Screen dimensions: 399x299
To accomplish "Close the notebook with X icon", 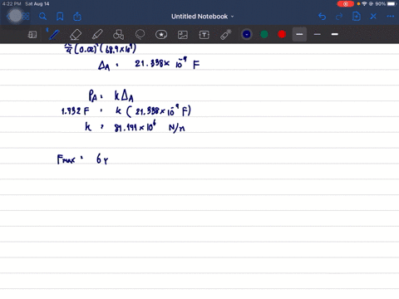I will point(373,17).
